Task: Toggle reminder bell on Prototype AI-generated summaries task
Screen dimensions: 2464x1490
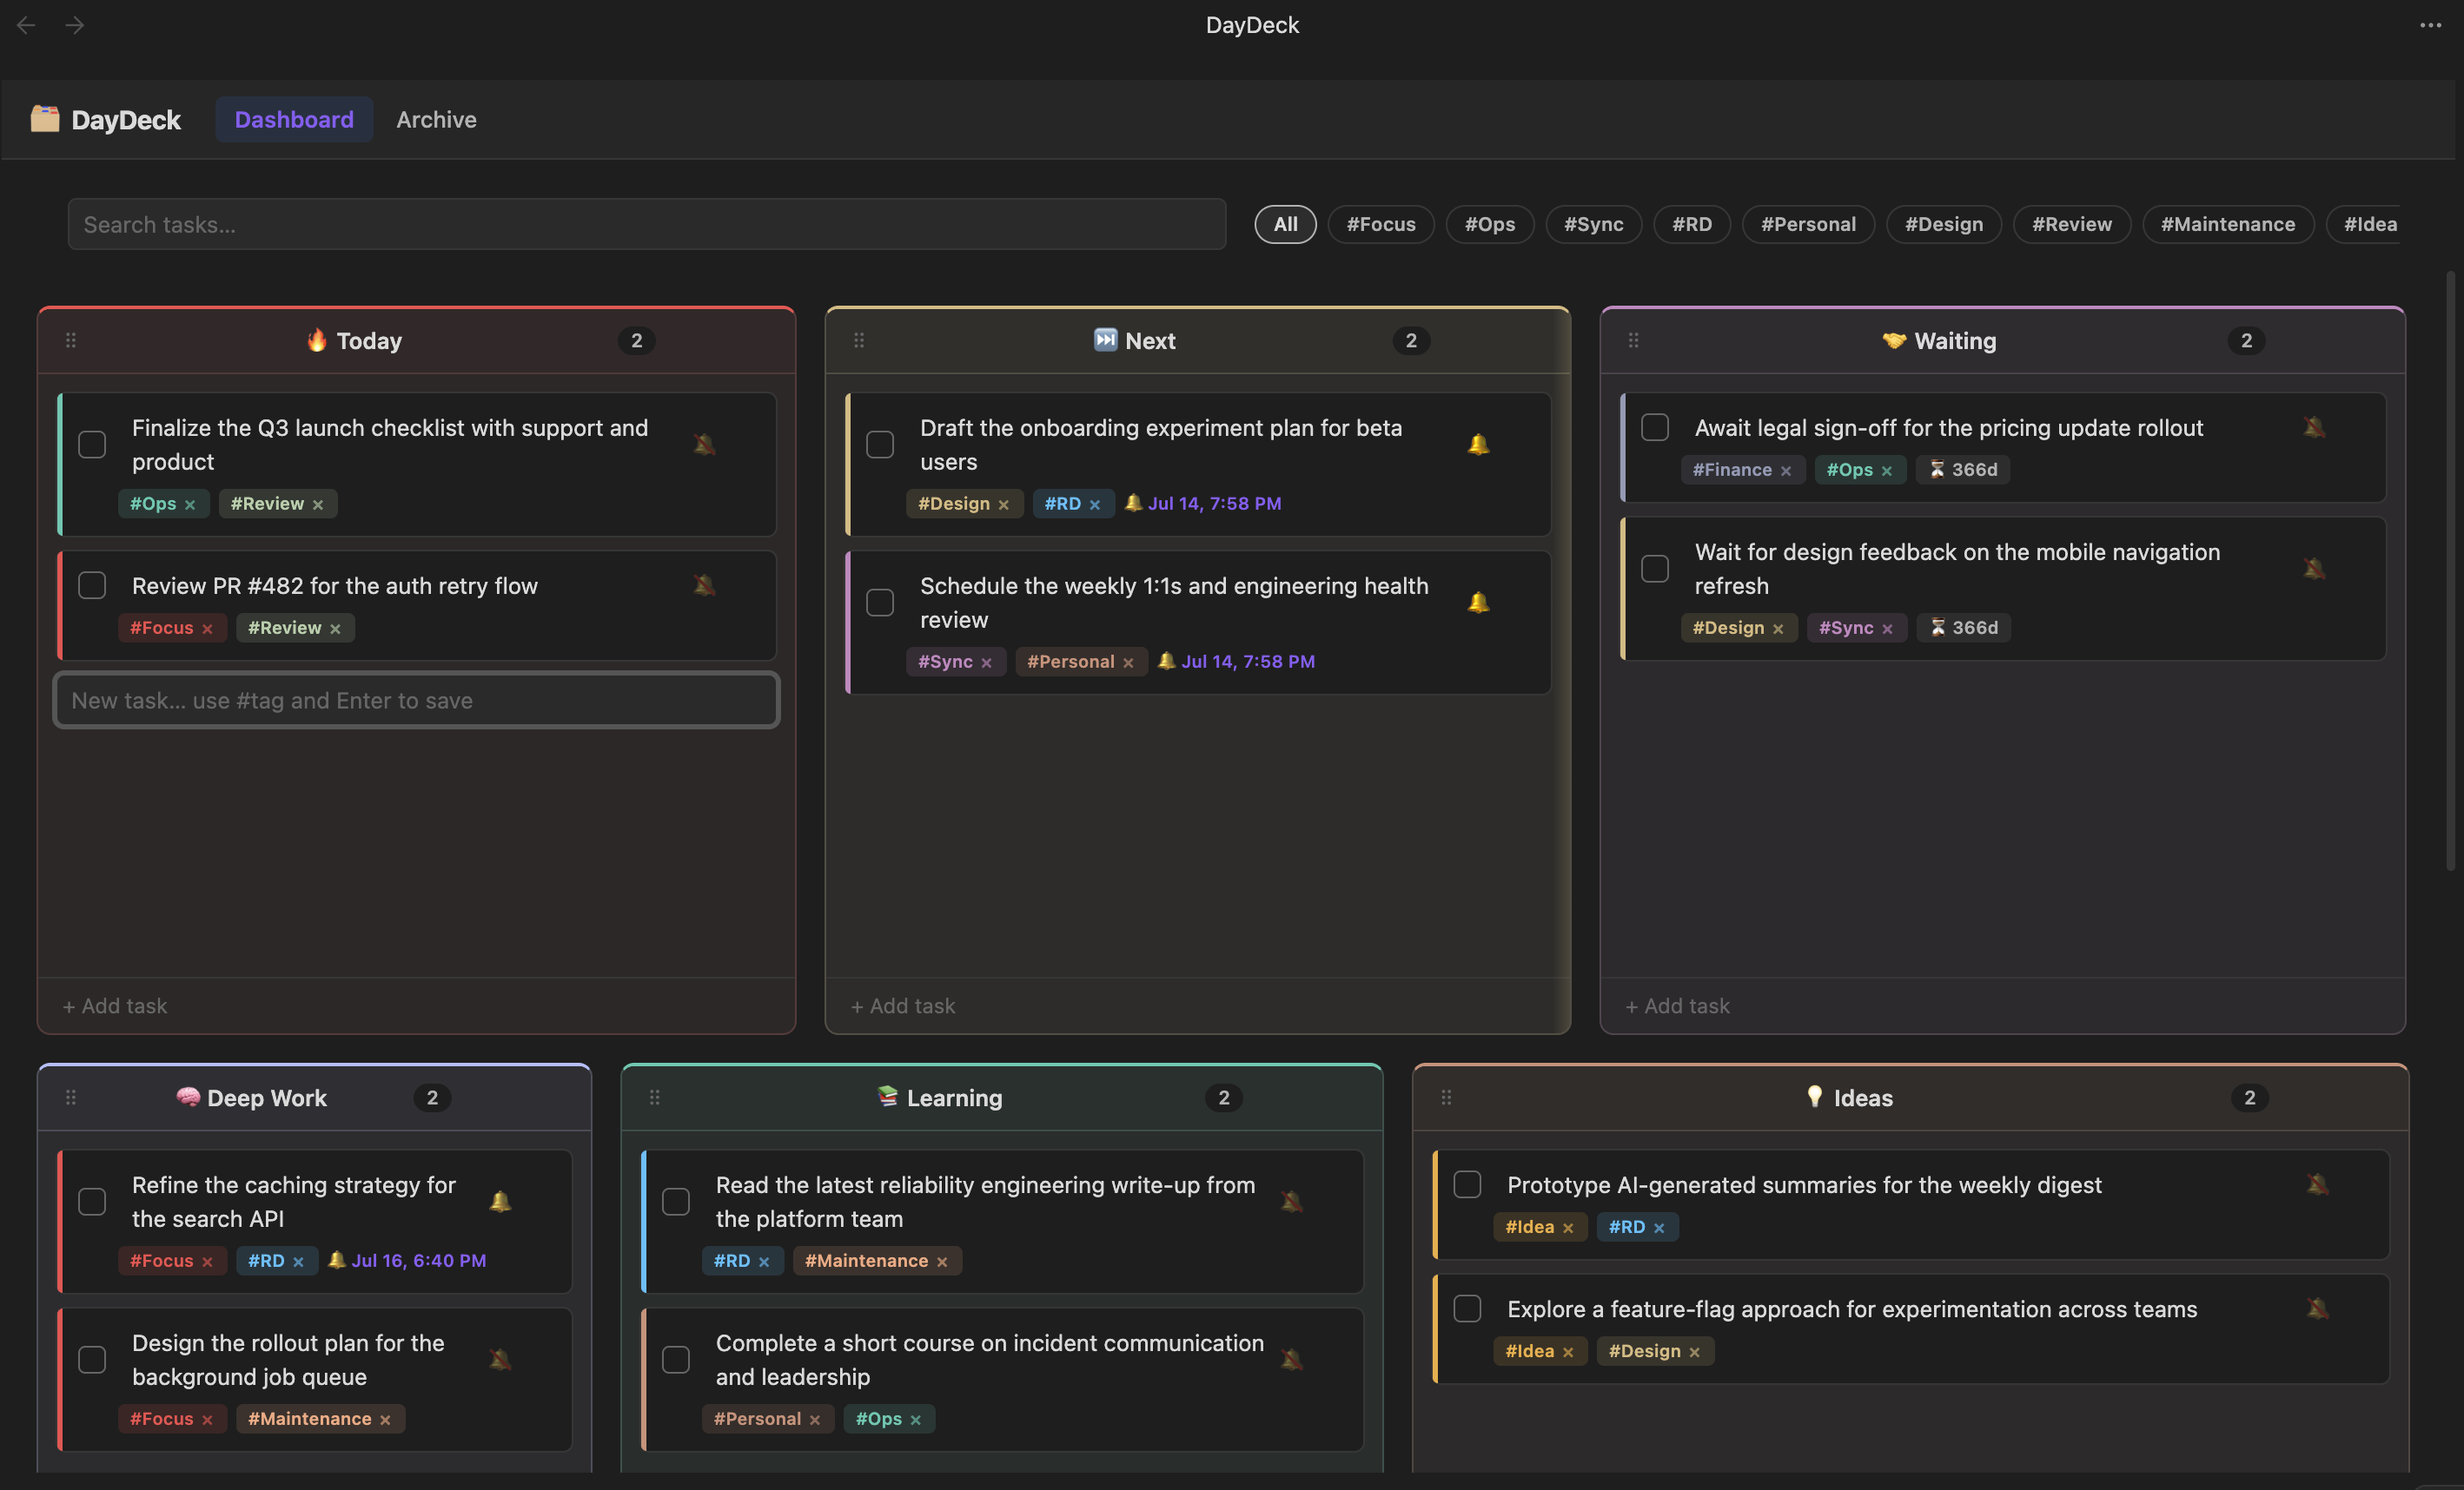Action: point(2318,1184)
